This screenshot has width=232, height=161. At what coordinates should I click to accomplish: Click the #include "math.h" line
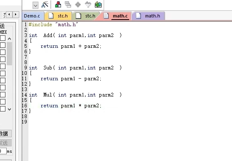pyautogui.click(x=53, y=25)
